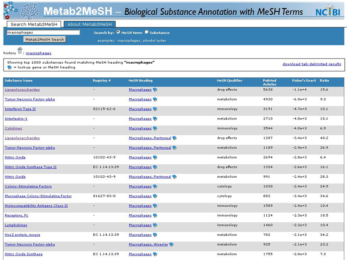Click the book icon in the Cytokines row
Screen dimensions: 347x260
click(x=155, y=128)
